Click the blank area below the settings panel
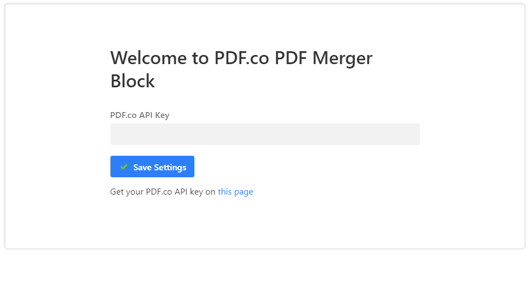 coord(264,273)
